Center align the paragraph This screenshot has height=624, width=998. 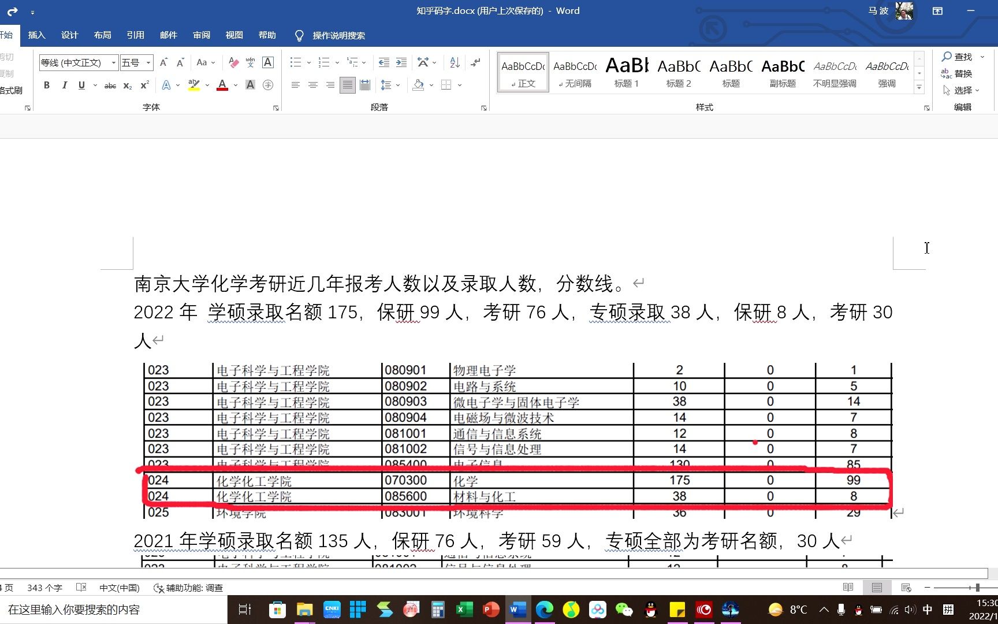pyautogui.click(x=312, y=85)
